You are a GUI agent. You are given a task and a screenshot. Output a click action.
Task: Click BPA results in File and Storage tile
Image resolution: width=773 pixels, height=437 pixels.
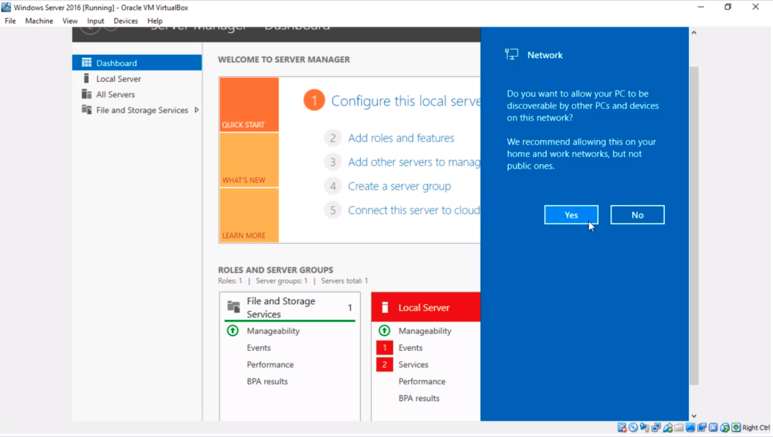[267, 382]
